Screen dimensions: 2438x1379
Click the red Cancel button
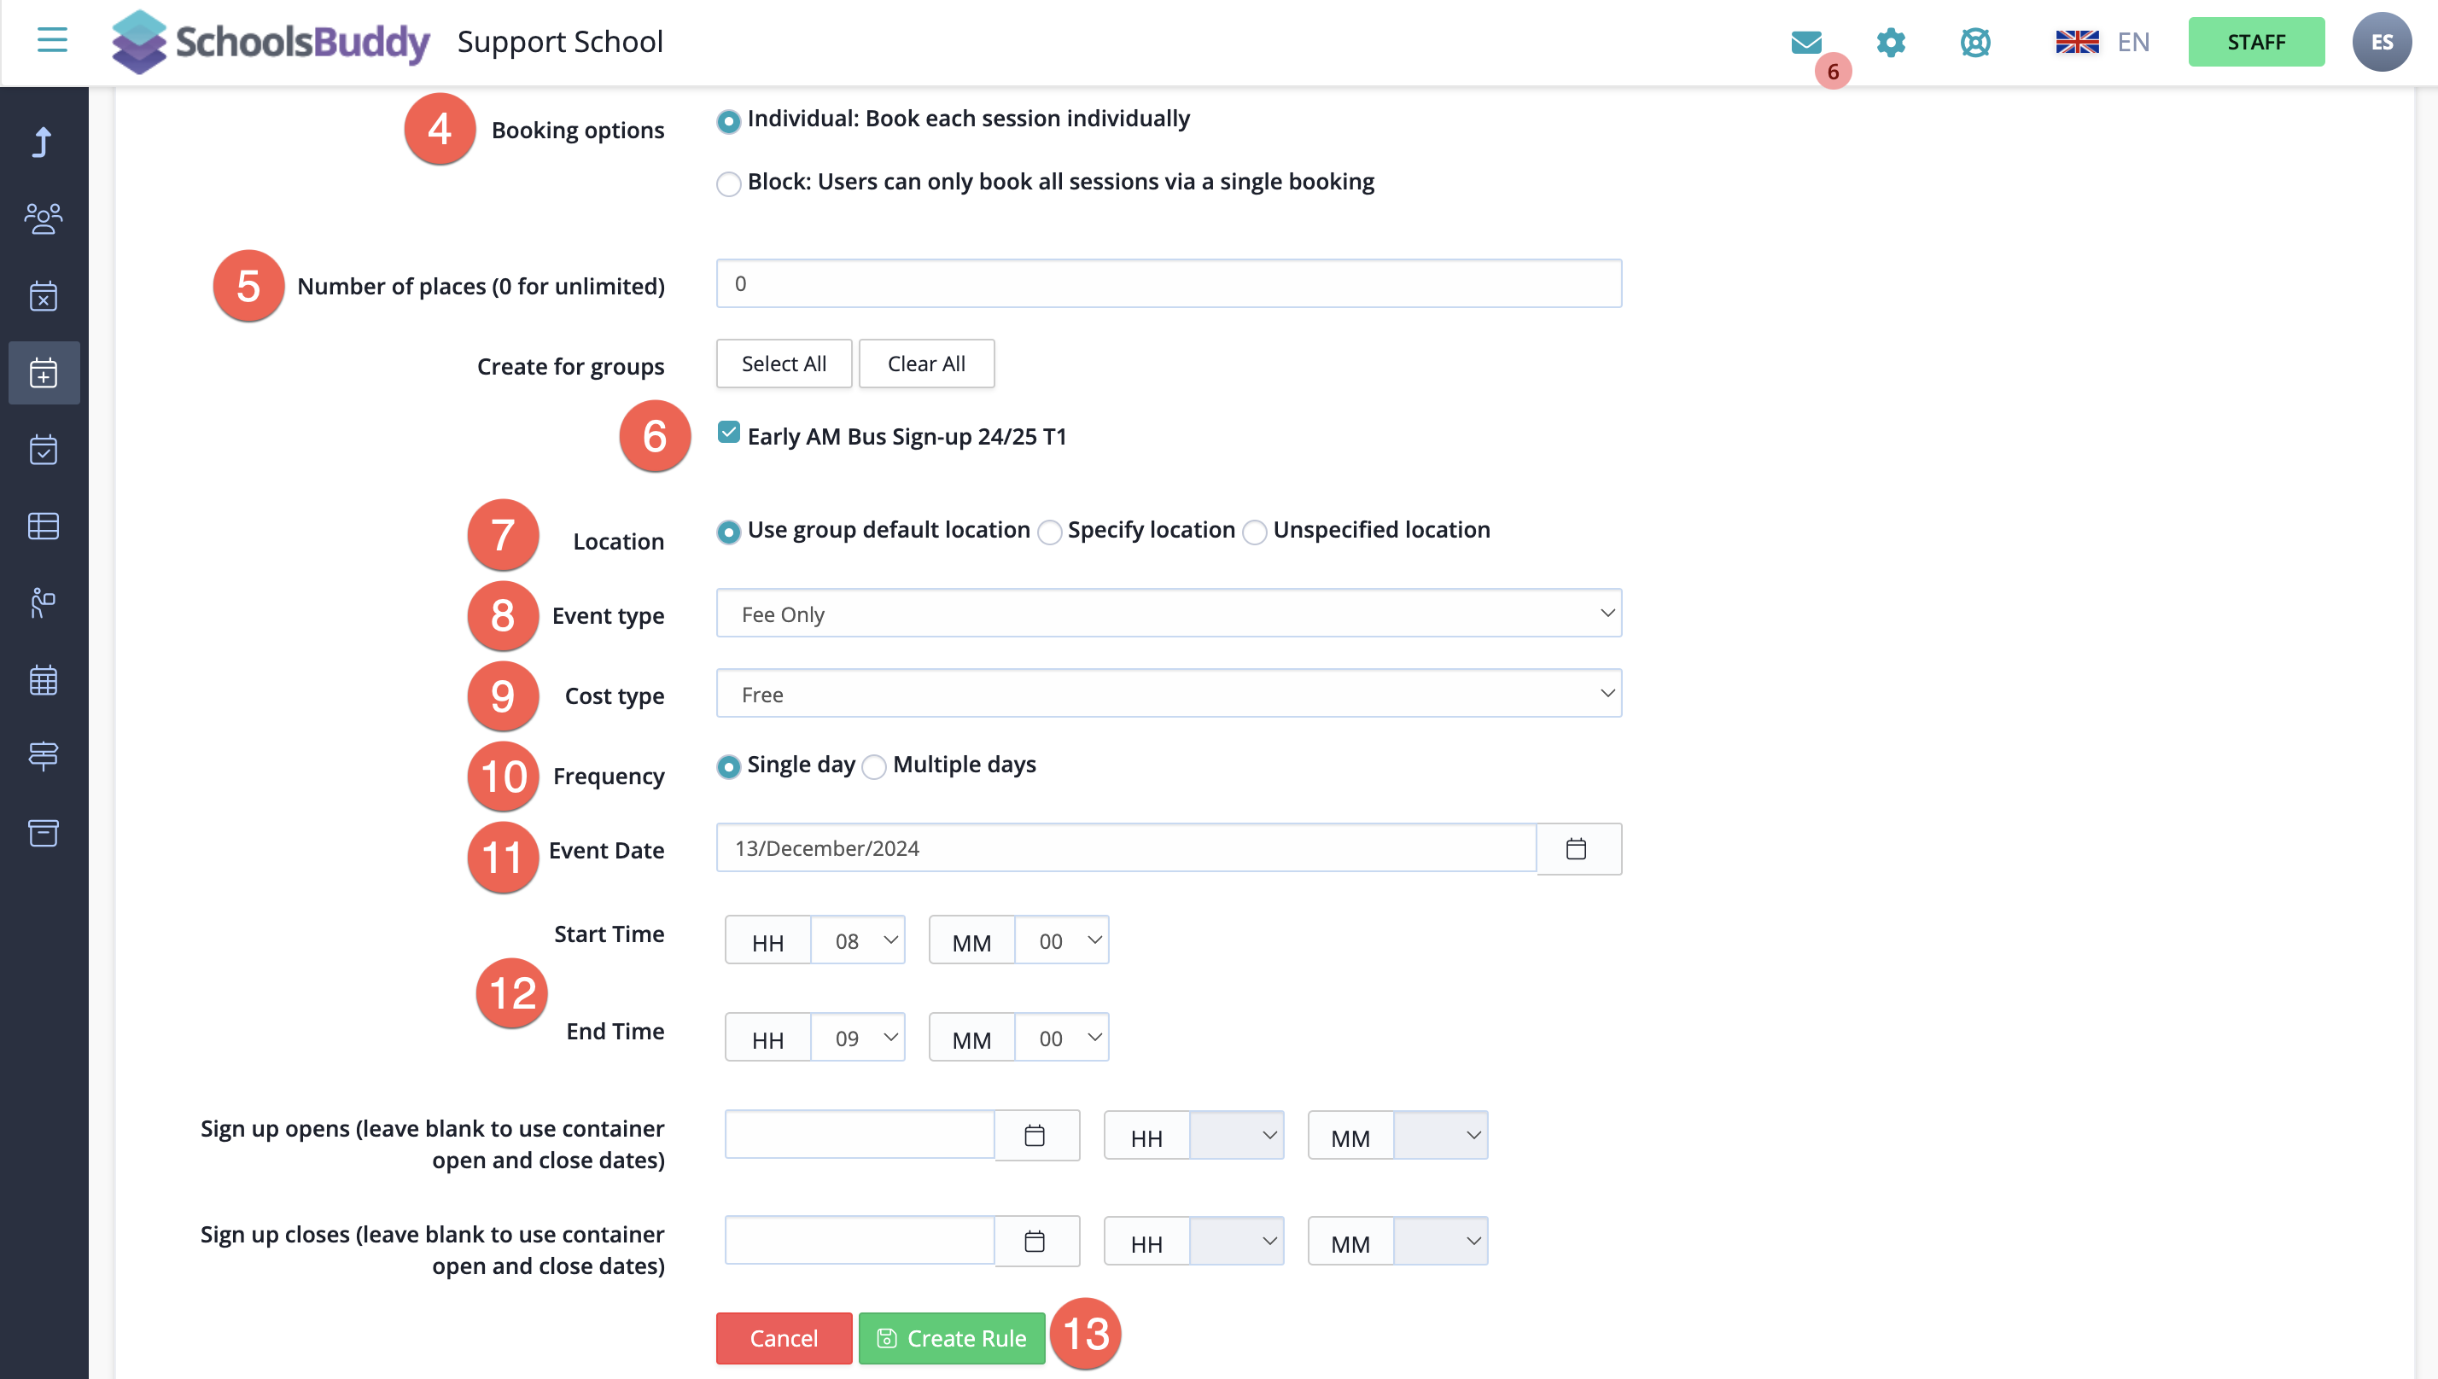pos(784,1338)
